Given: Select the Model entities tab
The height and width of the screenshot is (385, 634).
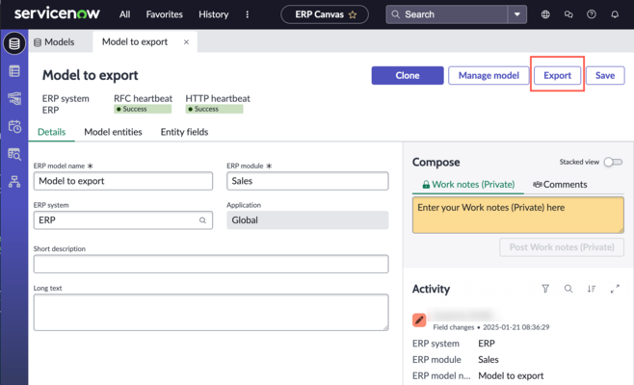Looking at the screenshot, I should [x=113, y=132].
